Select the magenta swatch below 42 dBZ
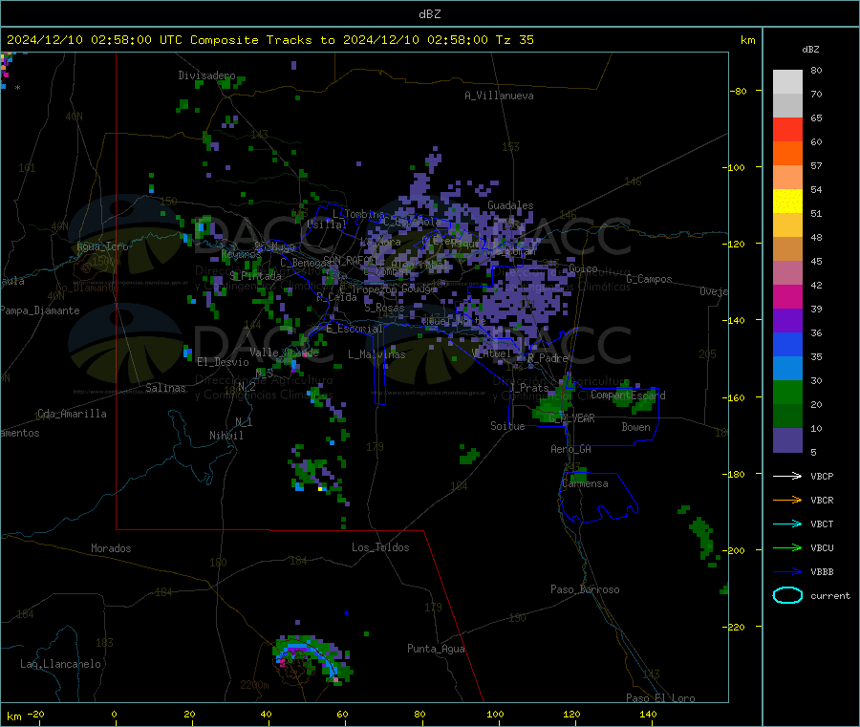Image resolution: width=860 pixels, height=727 pixels. (787, 296)
